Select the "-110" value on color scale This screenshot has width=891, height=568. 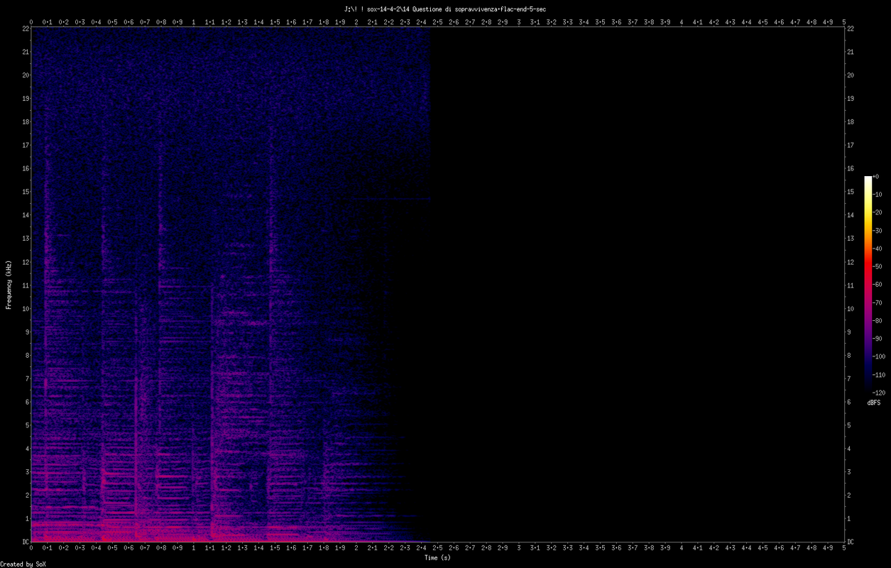point(879,375)
